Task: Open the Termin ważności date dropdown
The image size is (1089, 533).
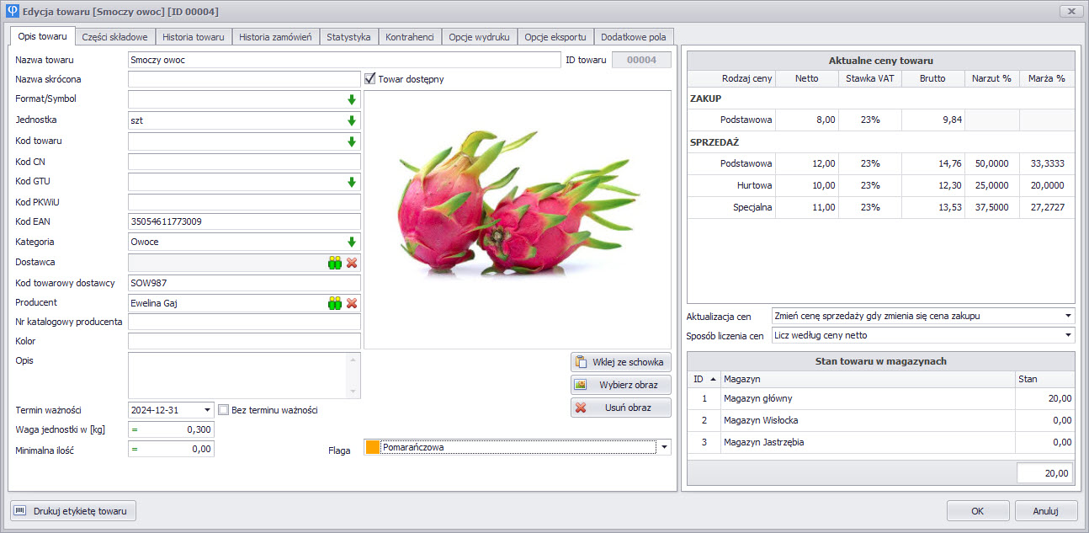Action: pyautogui.click(x=208, y=410)
